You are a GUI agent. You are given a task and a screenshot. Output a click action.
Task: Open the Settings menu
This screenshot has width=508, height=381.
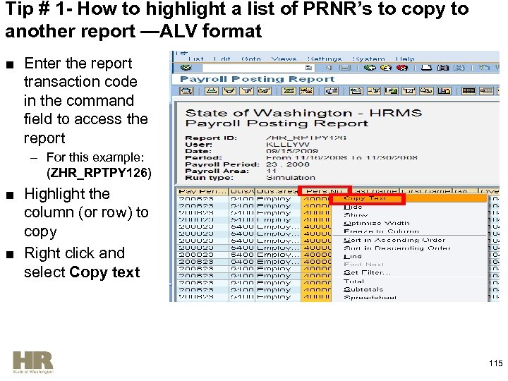point(325,59)
